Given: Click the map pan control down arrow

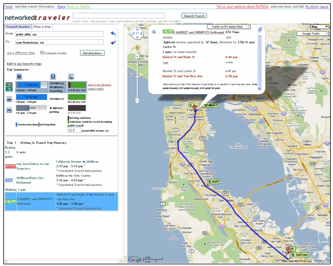Looking at the screenshot, I should point(137,37).
